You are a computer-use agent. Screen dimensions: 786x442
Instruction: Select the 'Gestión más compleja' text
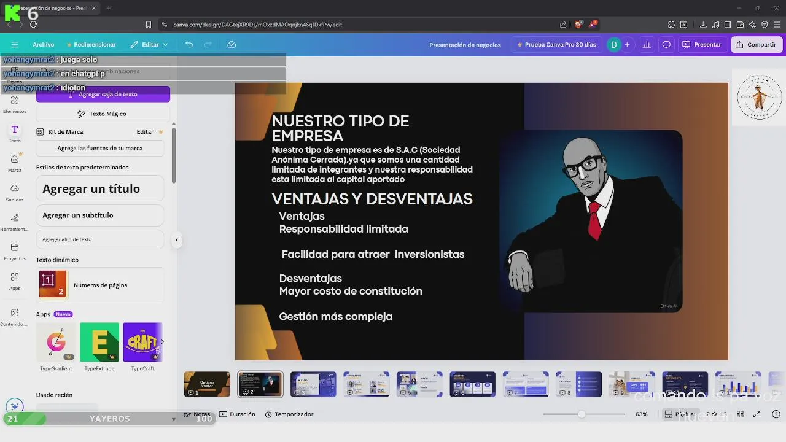click(x=335, y=317)
